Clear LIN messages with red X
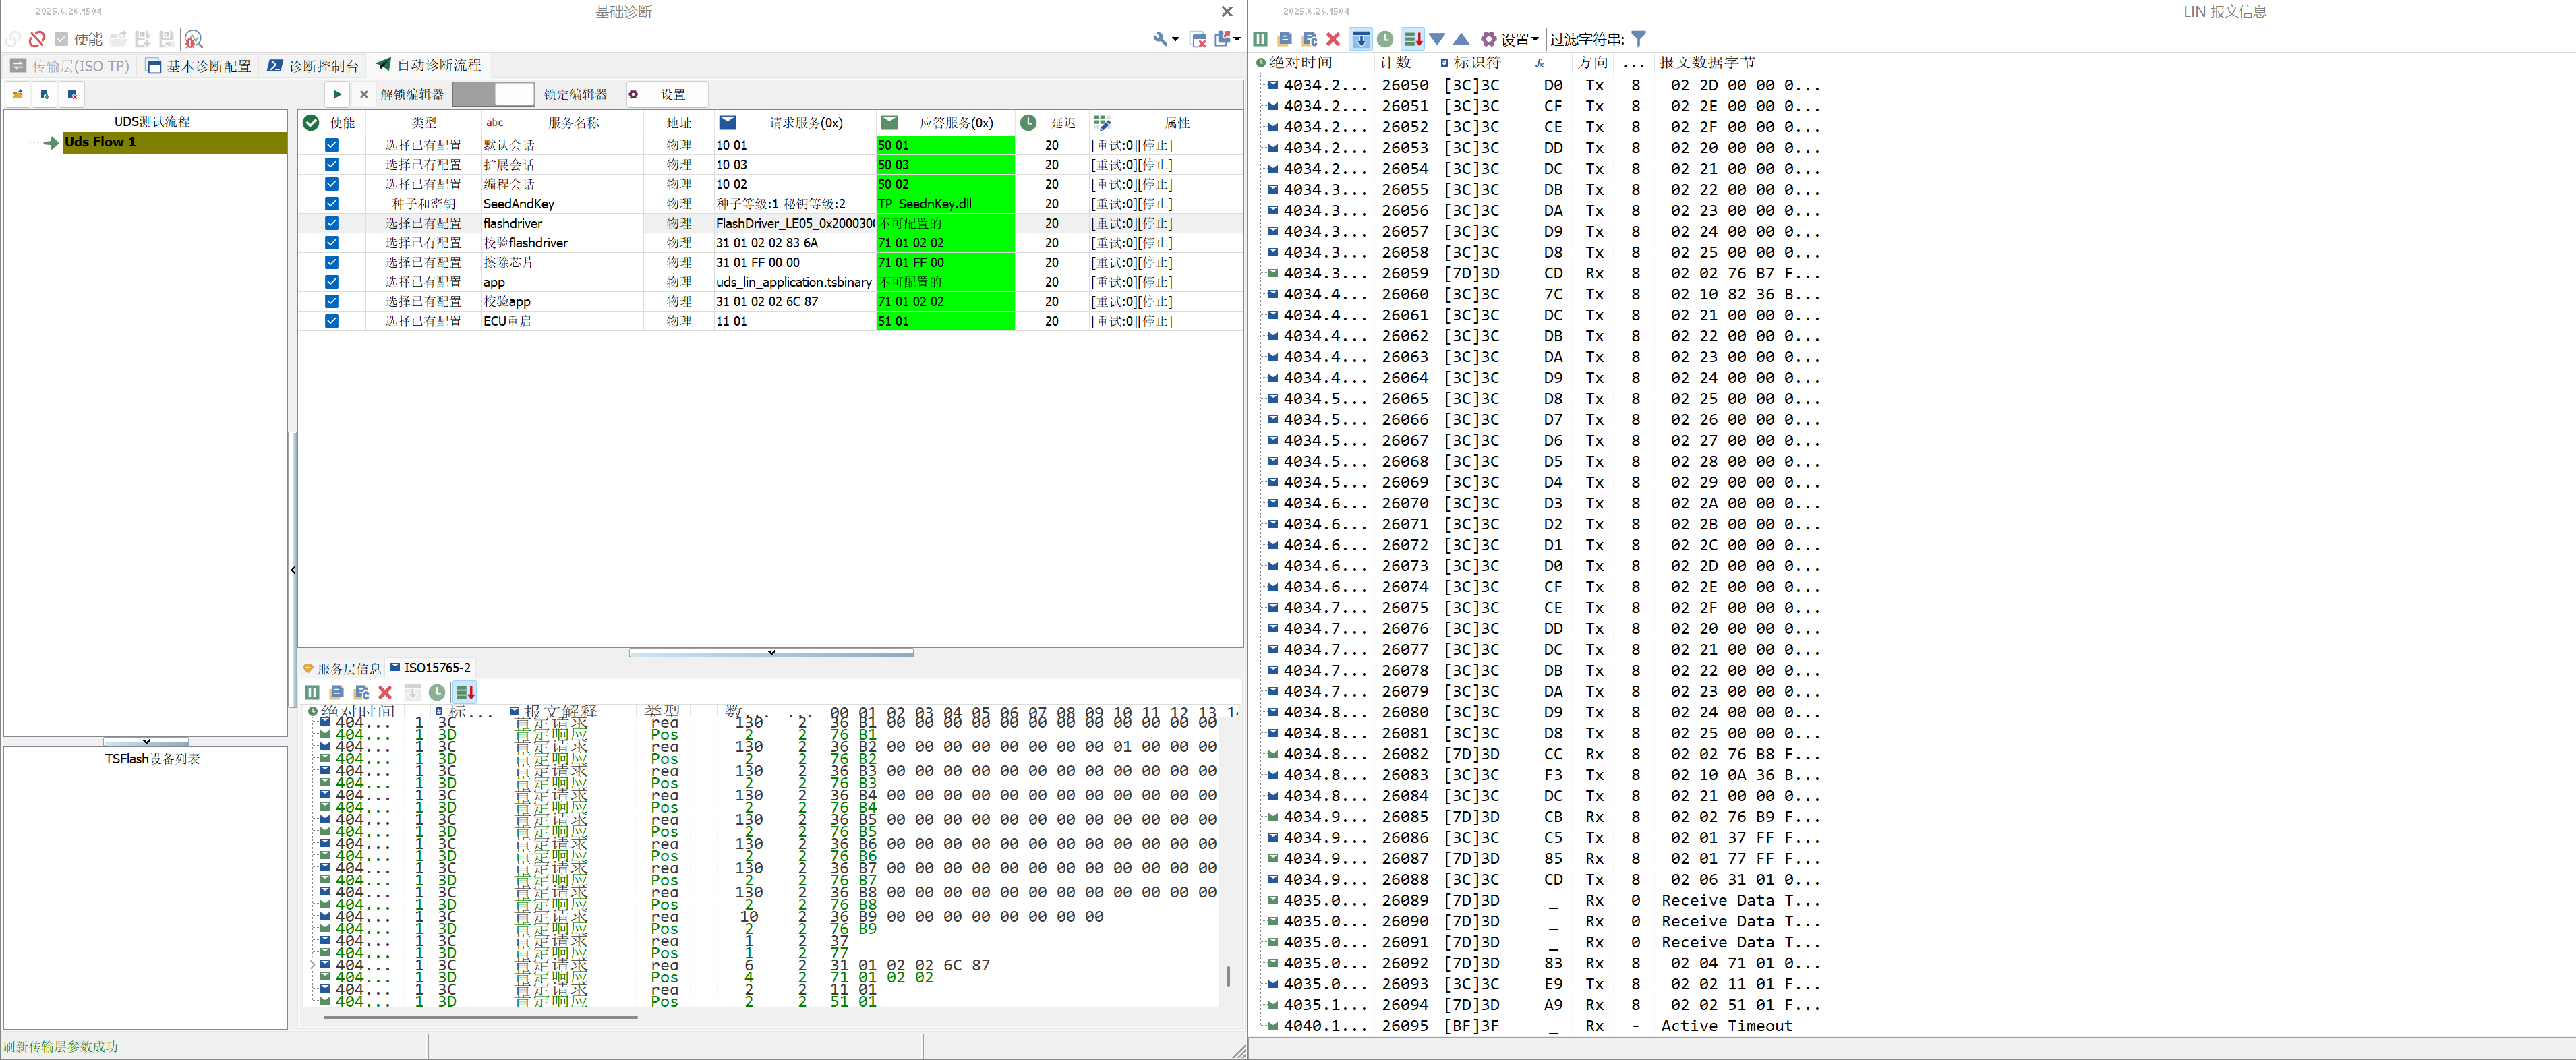The width and height of the screenshot is (2576, 1060). pyautogui.click(x=1333, y=39)
